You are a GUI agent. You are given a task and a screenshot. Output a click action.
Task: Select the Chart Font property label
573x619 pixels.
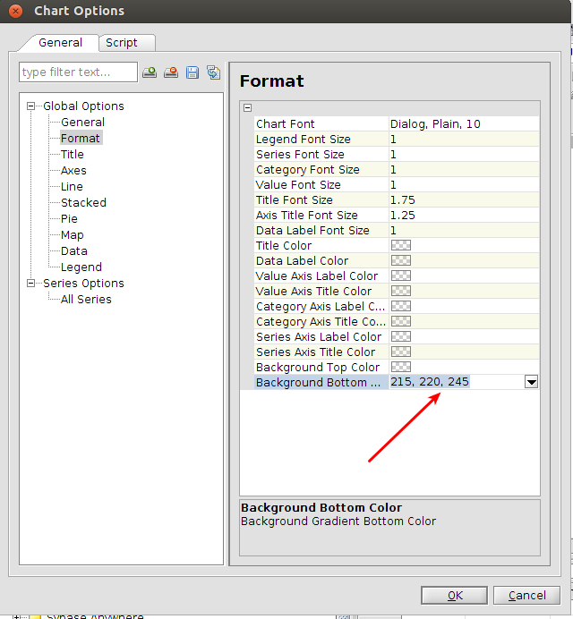pos(285,124)
